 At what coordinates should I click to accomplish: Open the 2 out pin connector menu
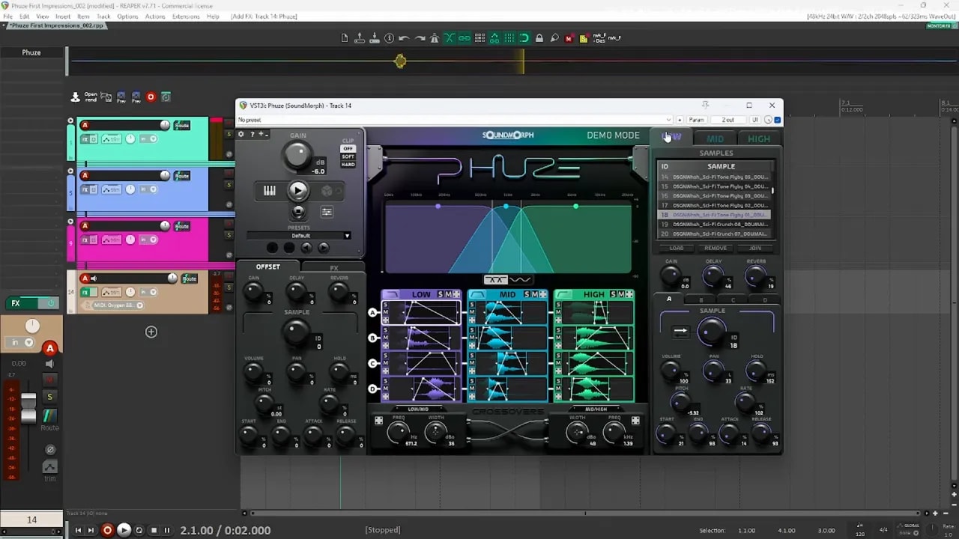pyautogui.click(x=728, y=120)
